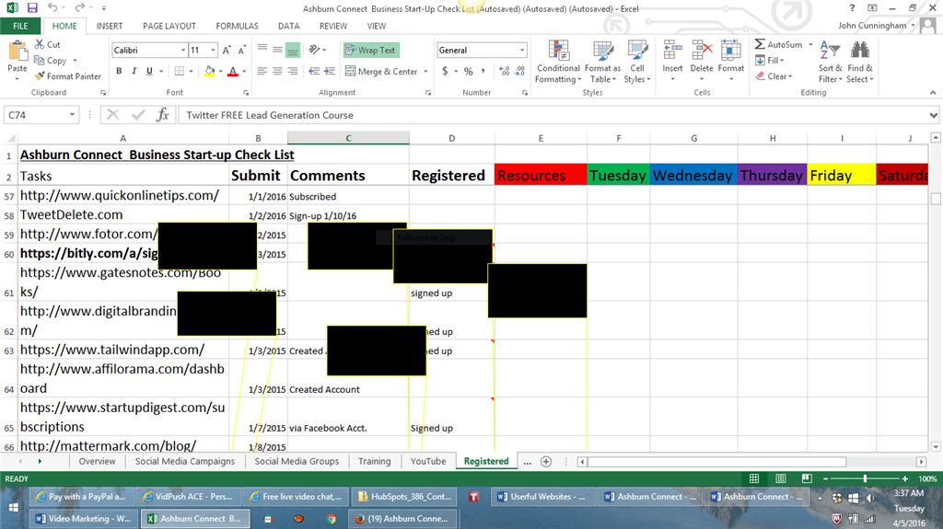The height and width of the screenshot is (529, 943).
Task: Open the General number format dropdown
Action: click(522, 50)
